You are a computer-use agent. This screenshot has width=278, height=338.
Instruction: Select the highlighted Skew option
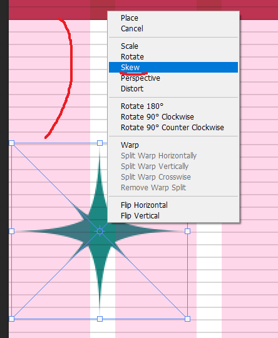click(173, 68)
